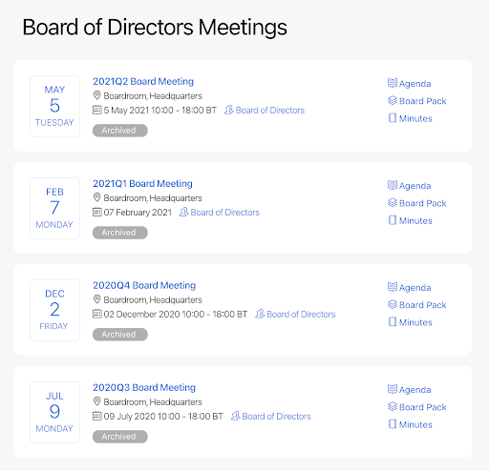The width and height of the screenshot is (489, 471).
Task: Select the MAY 5 Tuesday date tile
Action: point(54,106)
